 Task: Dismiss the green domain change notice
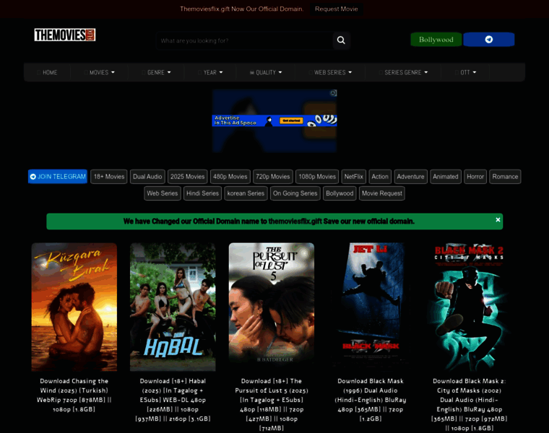498,219
